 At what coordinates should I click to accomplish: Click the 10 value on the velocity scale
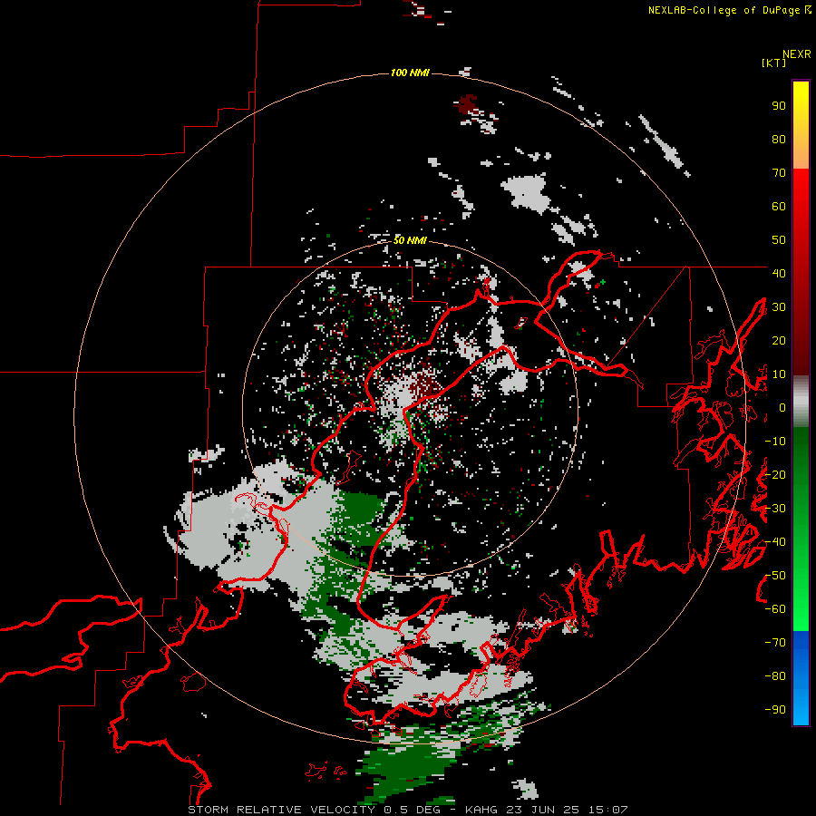(779, 374)
